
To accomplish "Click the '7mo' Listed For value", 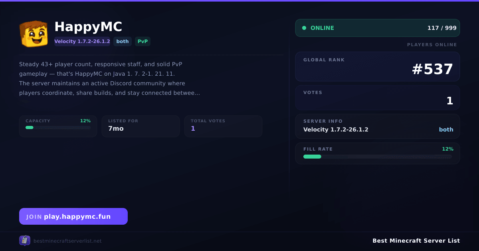I will (x=116, y=128).
